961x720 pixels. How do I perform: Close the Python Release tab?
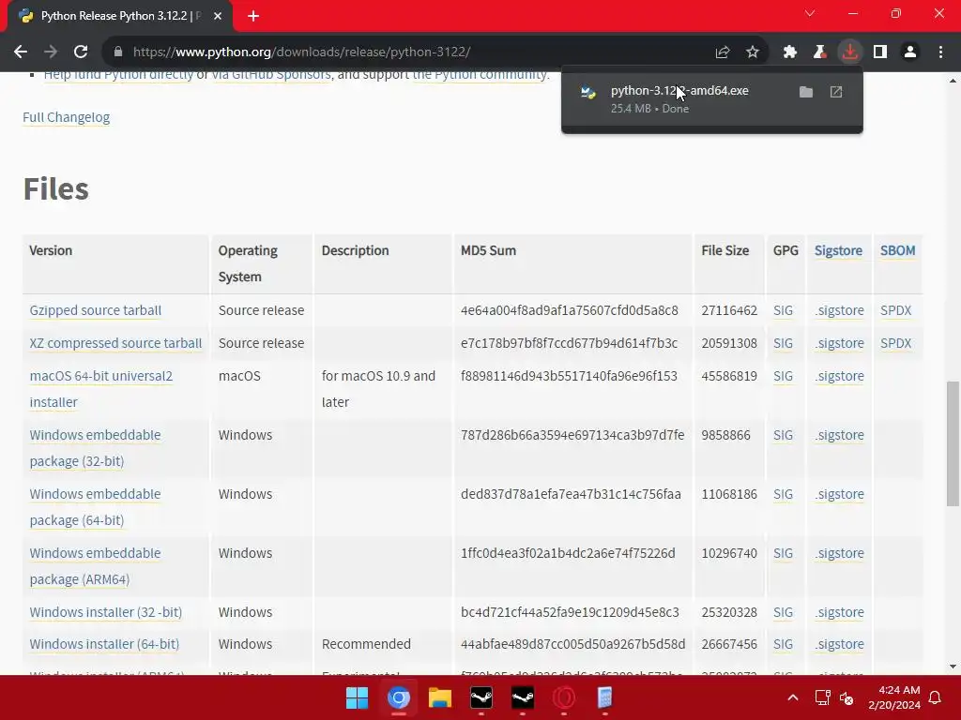coord(218,16)
